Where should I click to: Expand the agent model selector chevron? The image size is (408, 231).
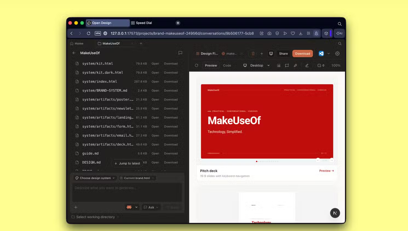136,207
